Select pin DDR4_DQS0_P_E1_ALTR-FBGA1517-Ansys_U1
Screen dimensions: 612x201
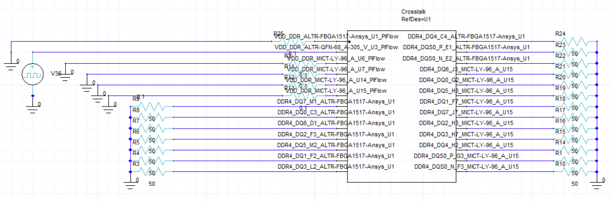click(x=466, y=48)
